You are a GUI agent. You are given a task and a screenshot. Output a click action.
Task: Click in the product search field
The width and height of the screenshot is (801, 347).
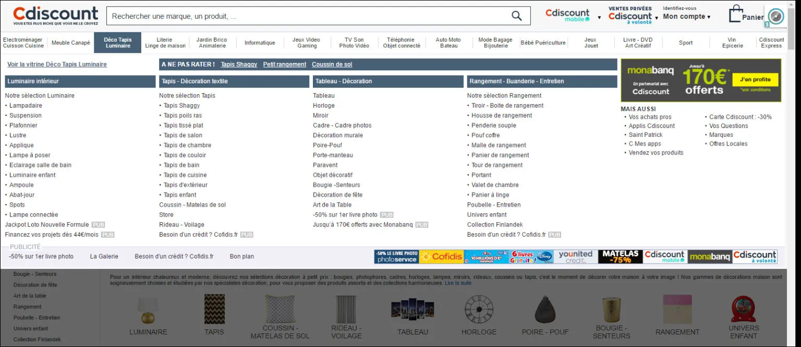pyautogui.click(x=308, y=16)
